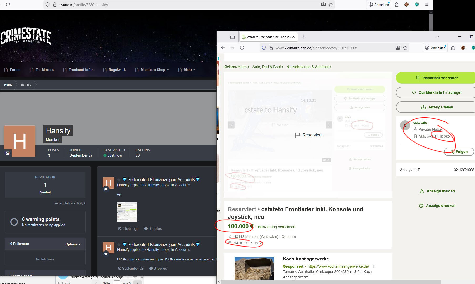Show previous listing image with left arrow
Screen dimensions: 475x284
point(231,125)
